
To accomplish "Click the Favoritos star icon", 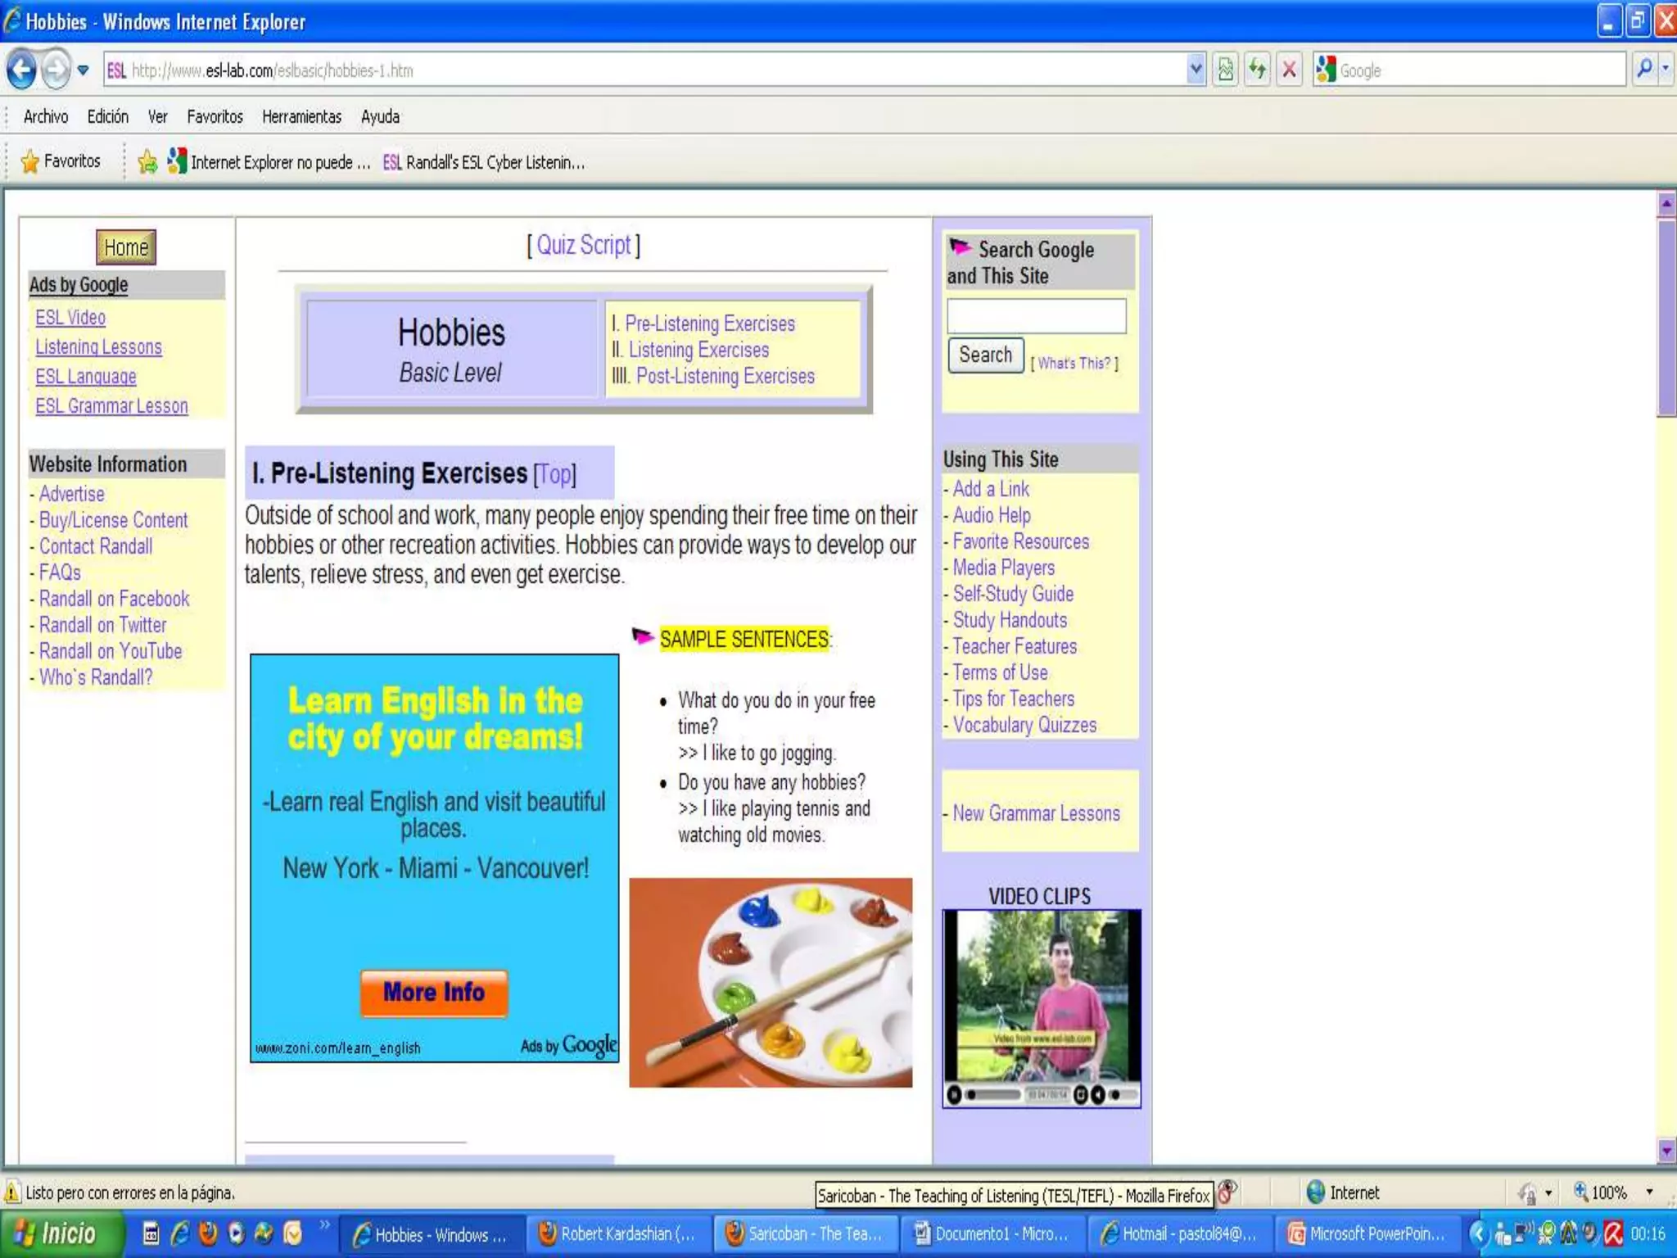I will coord(30,161).
